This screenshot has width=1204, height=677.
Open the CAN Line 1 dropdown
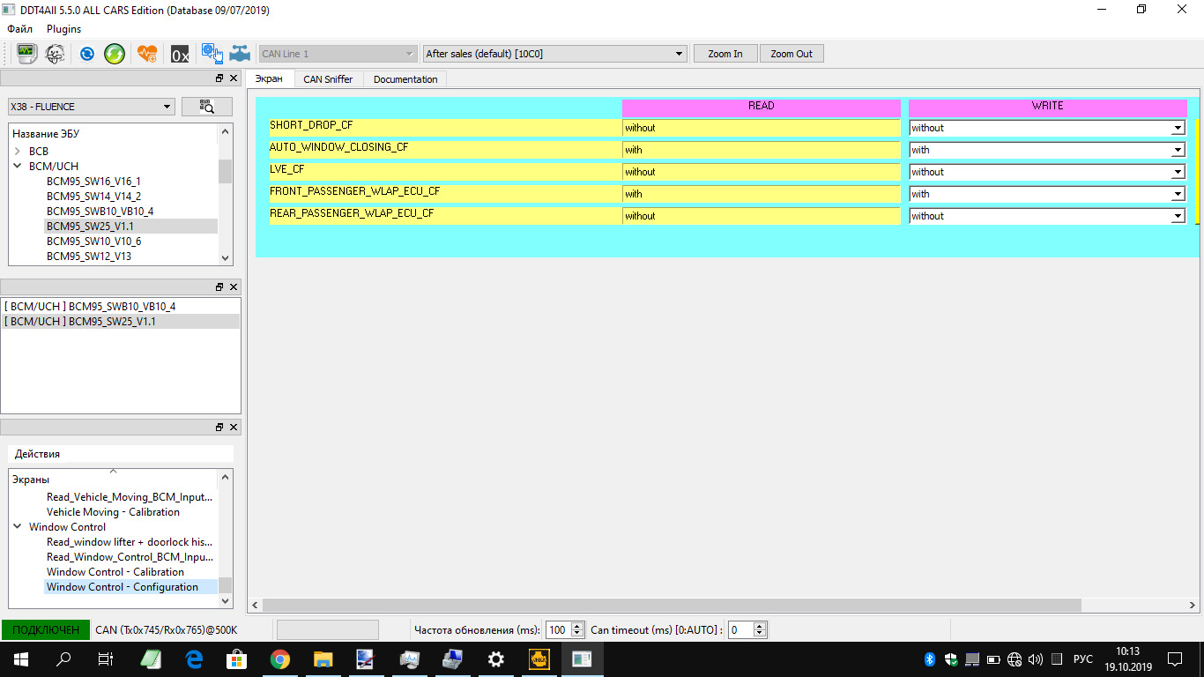pos(337,54)
